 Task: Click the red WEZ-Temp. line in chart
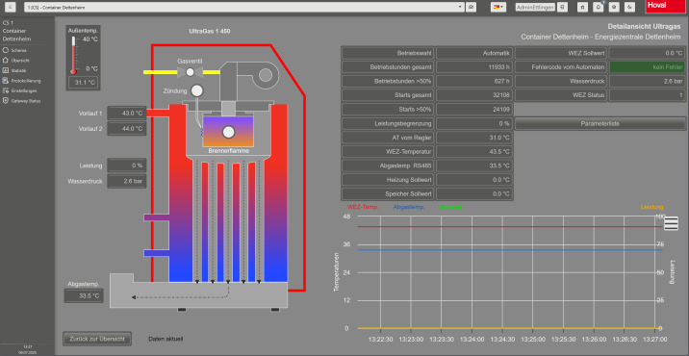coord(510,227)
